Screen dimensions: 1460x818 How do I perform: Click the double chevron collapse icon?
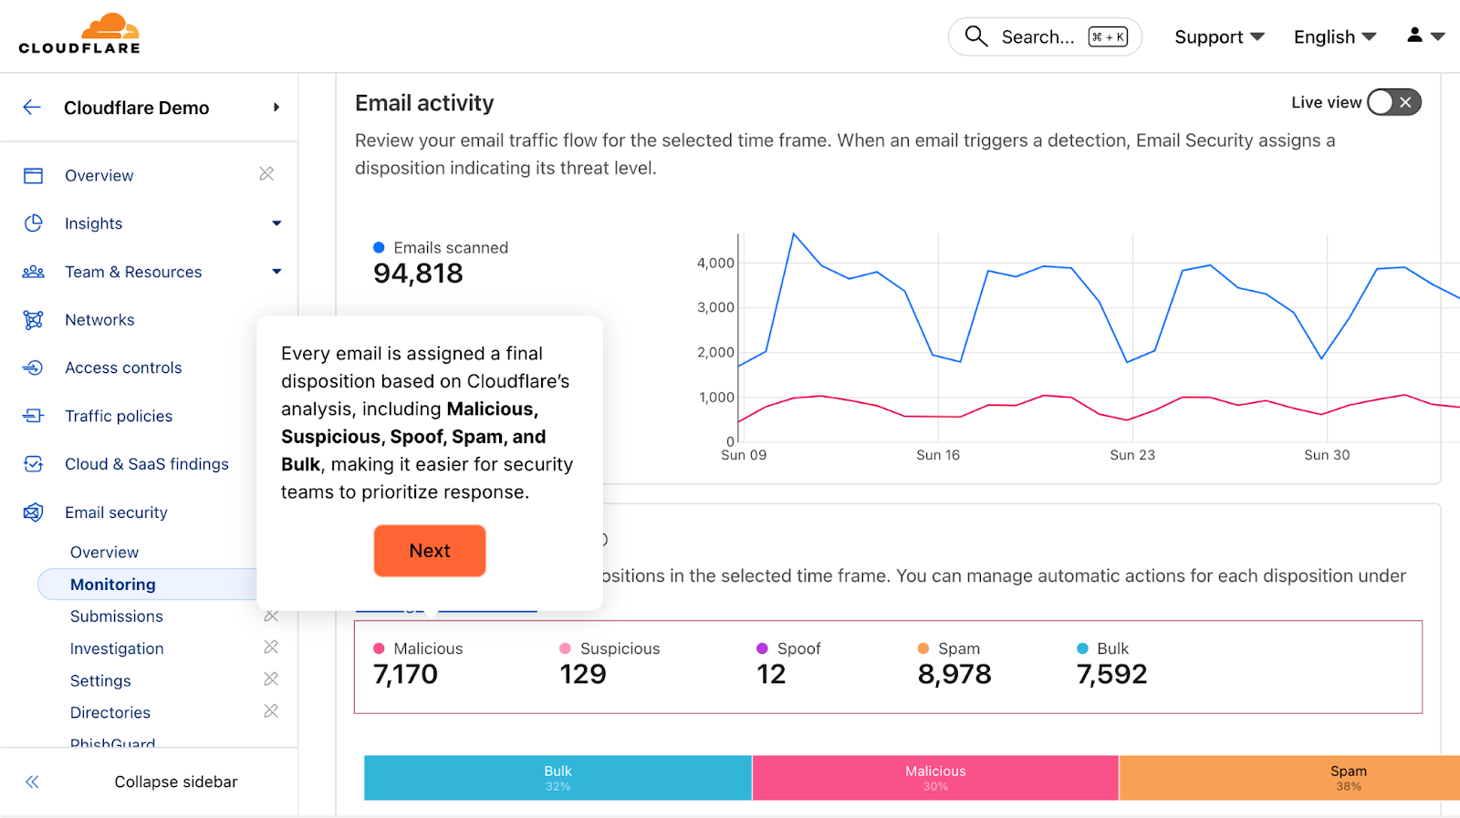click(x=33, y=782)
